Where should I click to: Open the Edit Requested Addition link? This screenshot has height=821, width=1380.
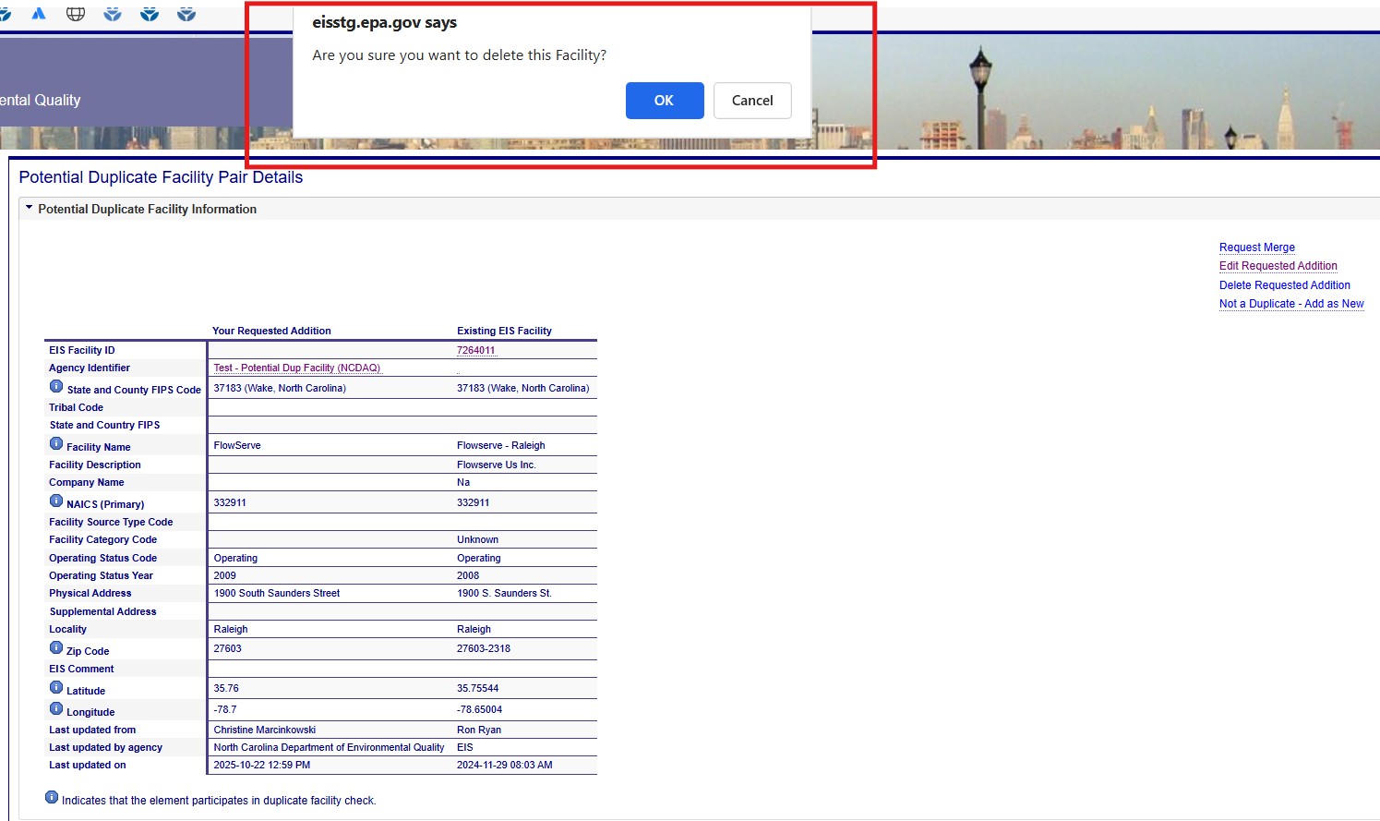(x=1278, y=266)
